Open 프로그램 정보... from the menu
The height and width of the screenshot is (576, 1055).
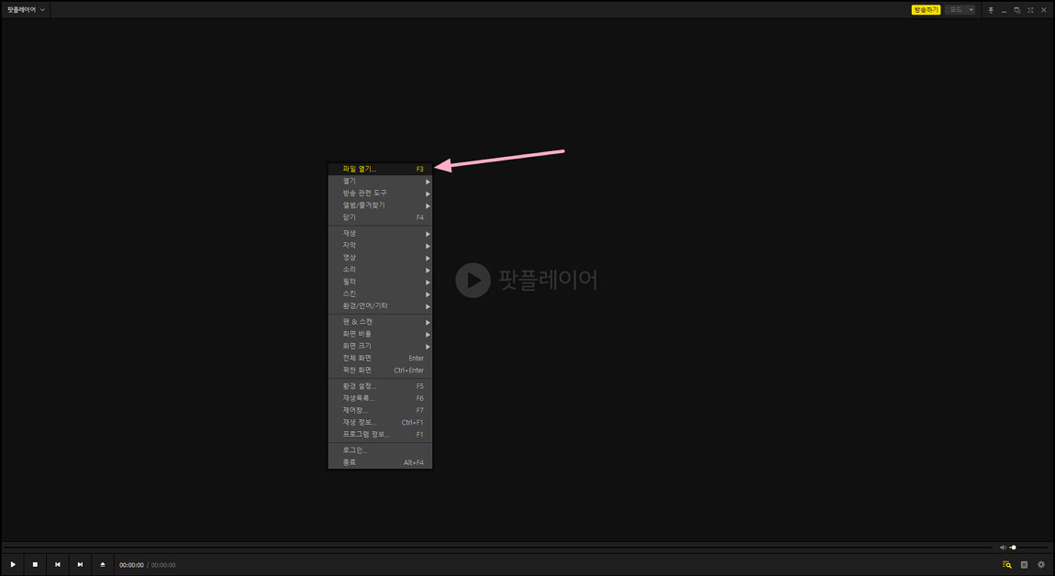[x=380, y=435]
